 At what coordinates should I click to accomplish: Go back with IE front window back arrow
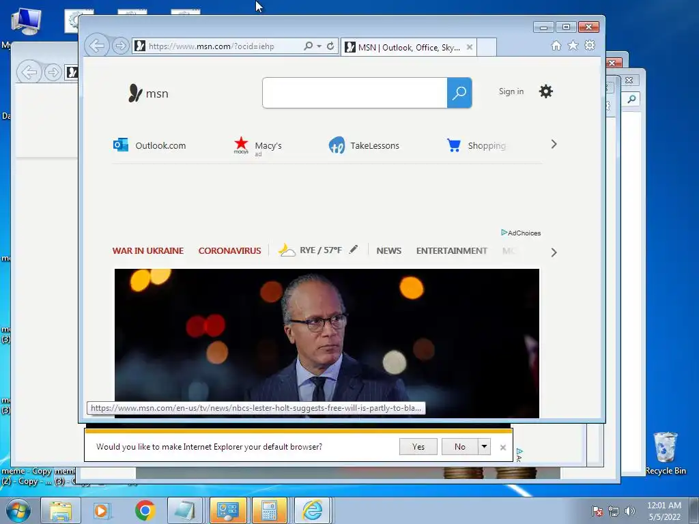click(96, 46)
